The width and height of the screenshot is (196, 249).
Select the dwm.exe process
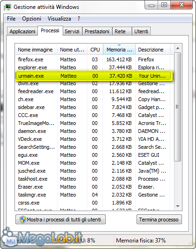tap(93, 83)
